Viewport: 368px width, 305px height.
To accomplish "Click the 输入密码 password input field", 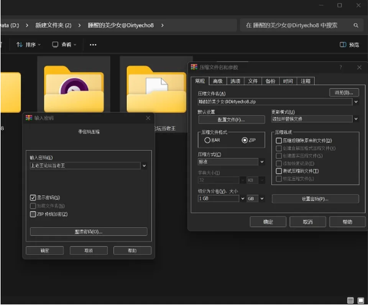I will coord(85,166).
